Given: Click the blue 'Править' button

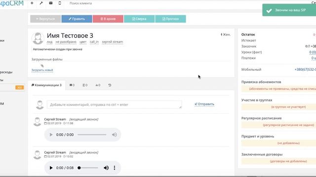Looking at the screenshot, I should [77, 19].
